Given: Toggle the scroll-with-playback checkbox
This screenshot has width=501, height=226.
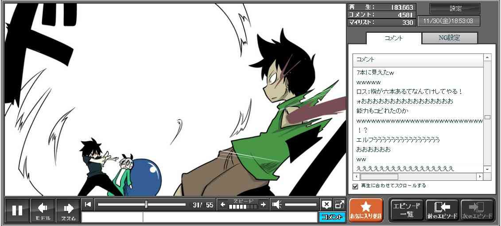Looking at the screenshot, I should [x=355, y=186].
